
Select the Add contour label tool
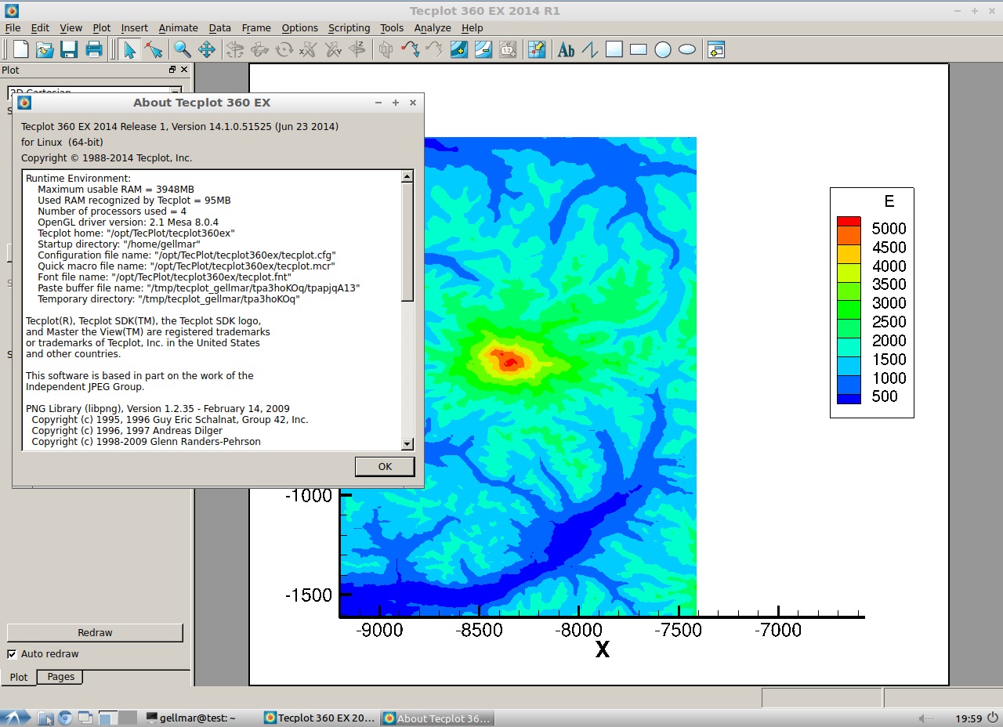coord(508,49)
